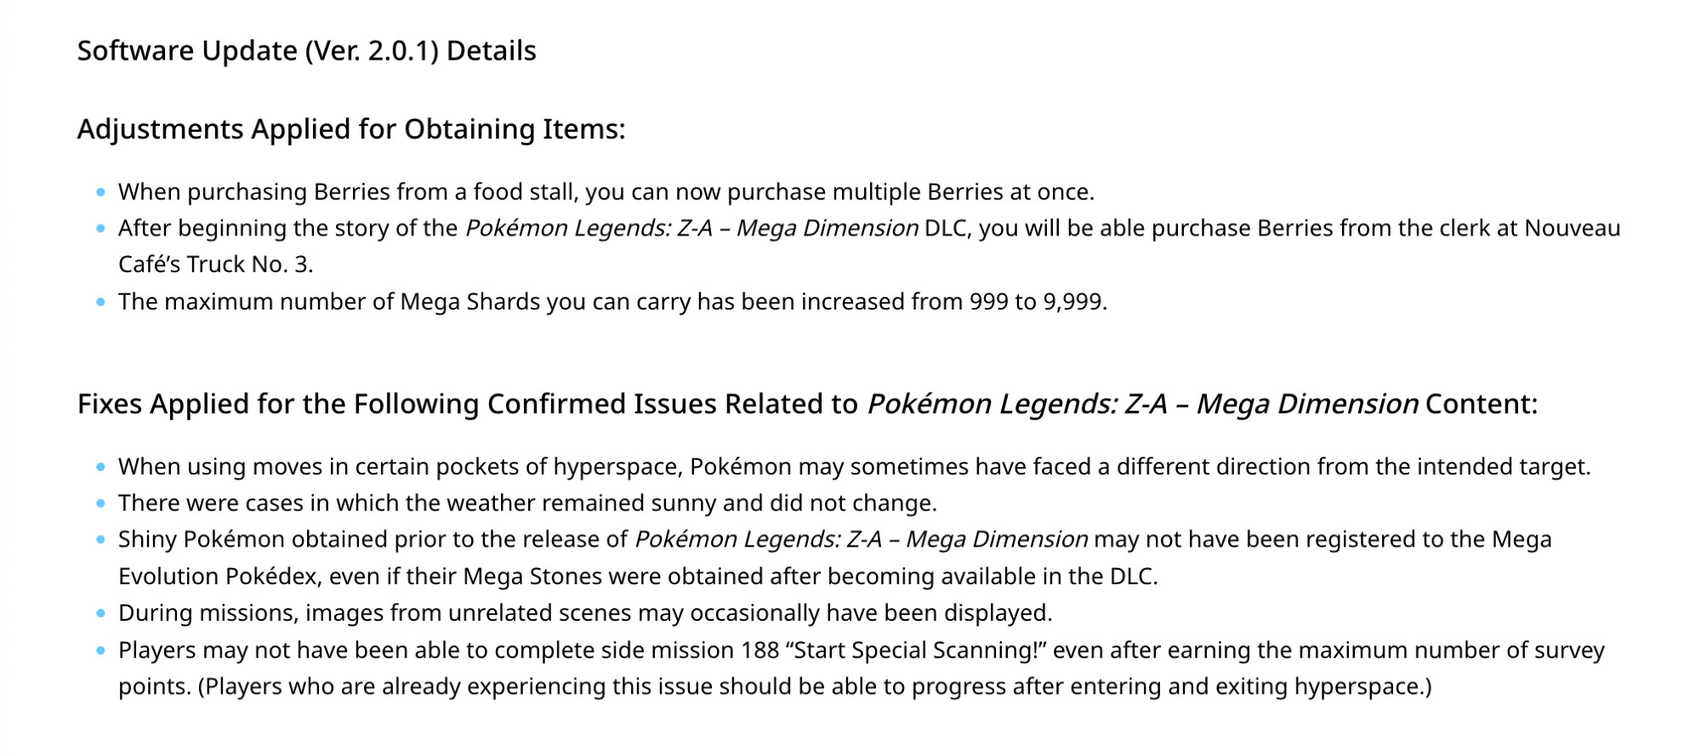
Task: Click the bullet dot before Shiny Pokémon line
Action: (101, 540)
